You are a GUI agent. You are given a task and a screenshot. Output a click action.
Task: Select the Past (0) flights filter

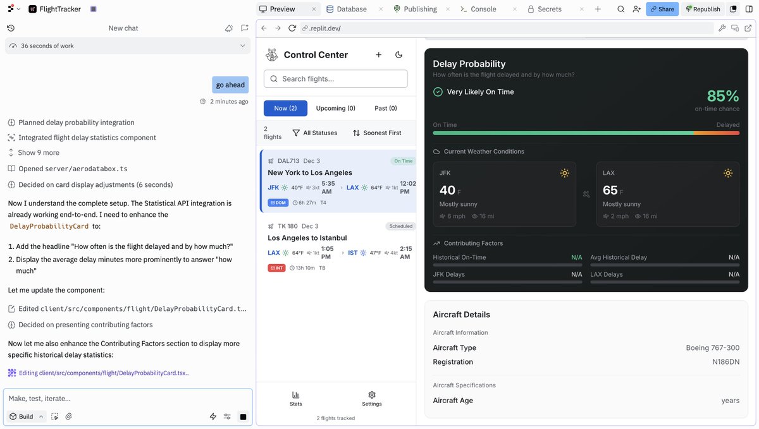385,107
